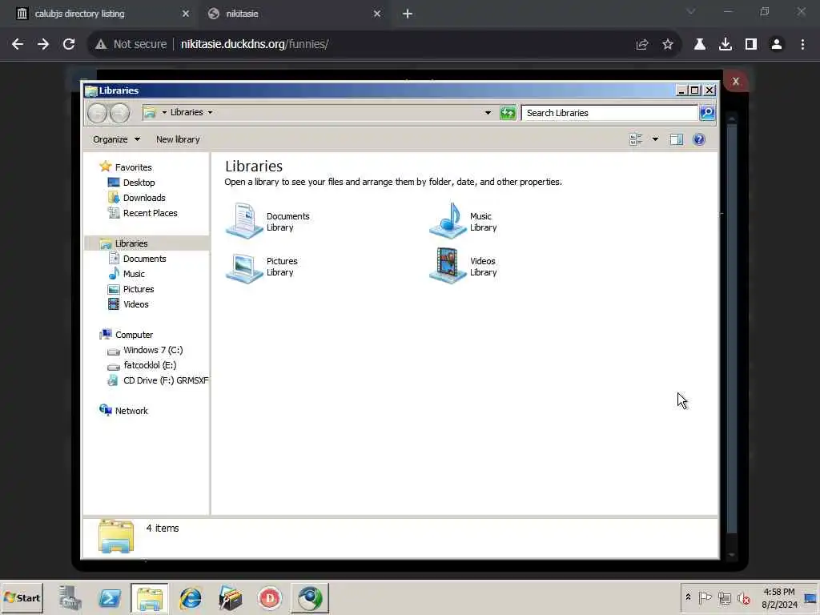
Task: Click the arrow before Libraries in breadcrumb
Action: [x=164, y=112]
